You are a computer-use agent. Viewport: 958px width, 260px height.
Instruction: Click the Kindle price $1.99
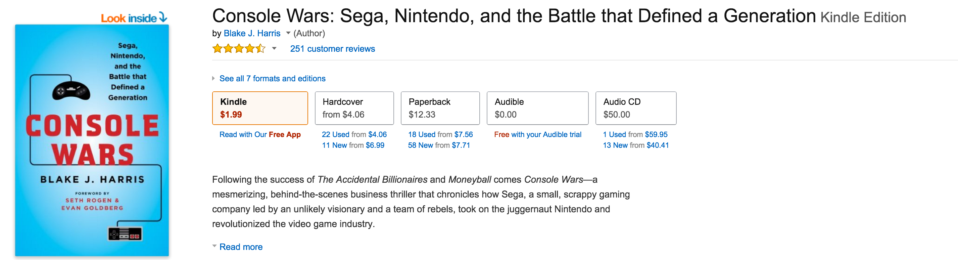point(231,115)
